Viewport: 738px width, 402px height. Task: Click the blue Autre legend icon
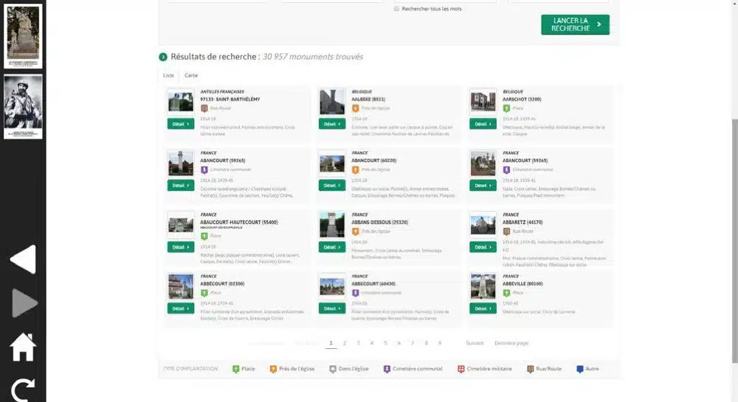click(x=579, y=369)
